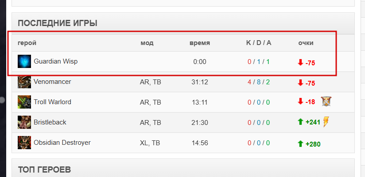Image resolution: width=365 pixels, height=177 pixels.
Task: Select the Troll Warlord name link
Action: tap(52, 102)
